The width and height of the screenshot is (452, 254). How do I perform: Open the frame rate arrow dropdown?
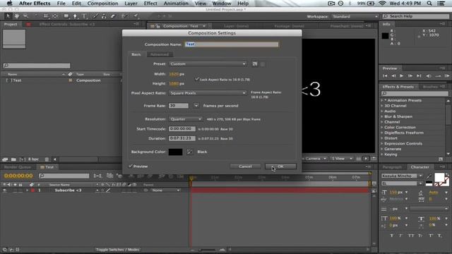pos(196,106)
